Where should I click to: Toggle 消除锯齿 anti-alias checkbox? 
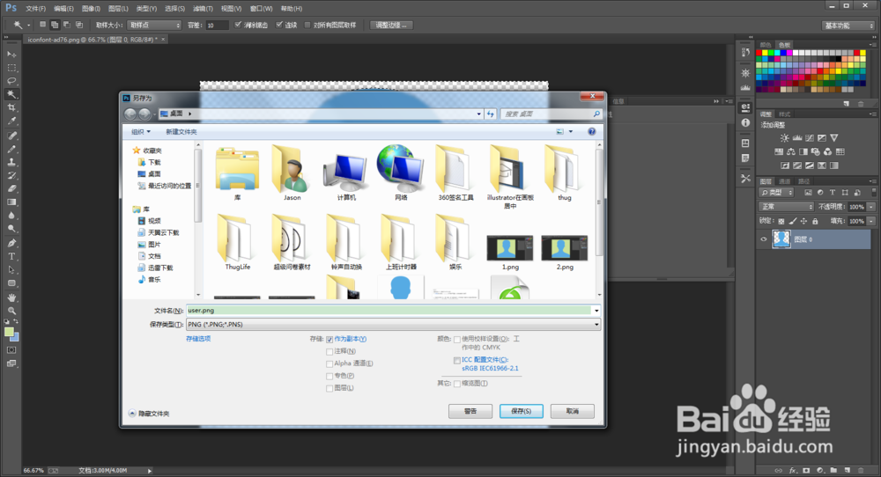(238, 25)
